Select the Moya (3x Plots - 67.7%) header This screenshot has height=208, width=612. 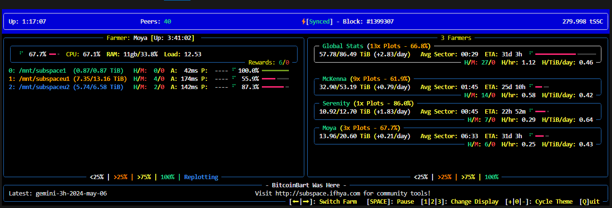click(362, 128)
